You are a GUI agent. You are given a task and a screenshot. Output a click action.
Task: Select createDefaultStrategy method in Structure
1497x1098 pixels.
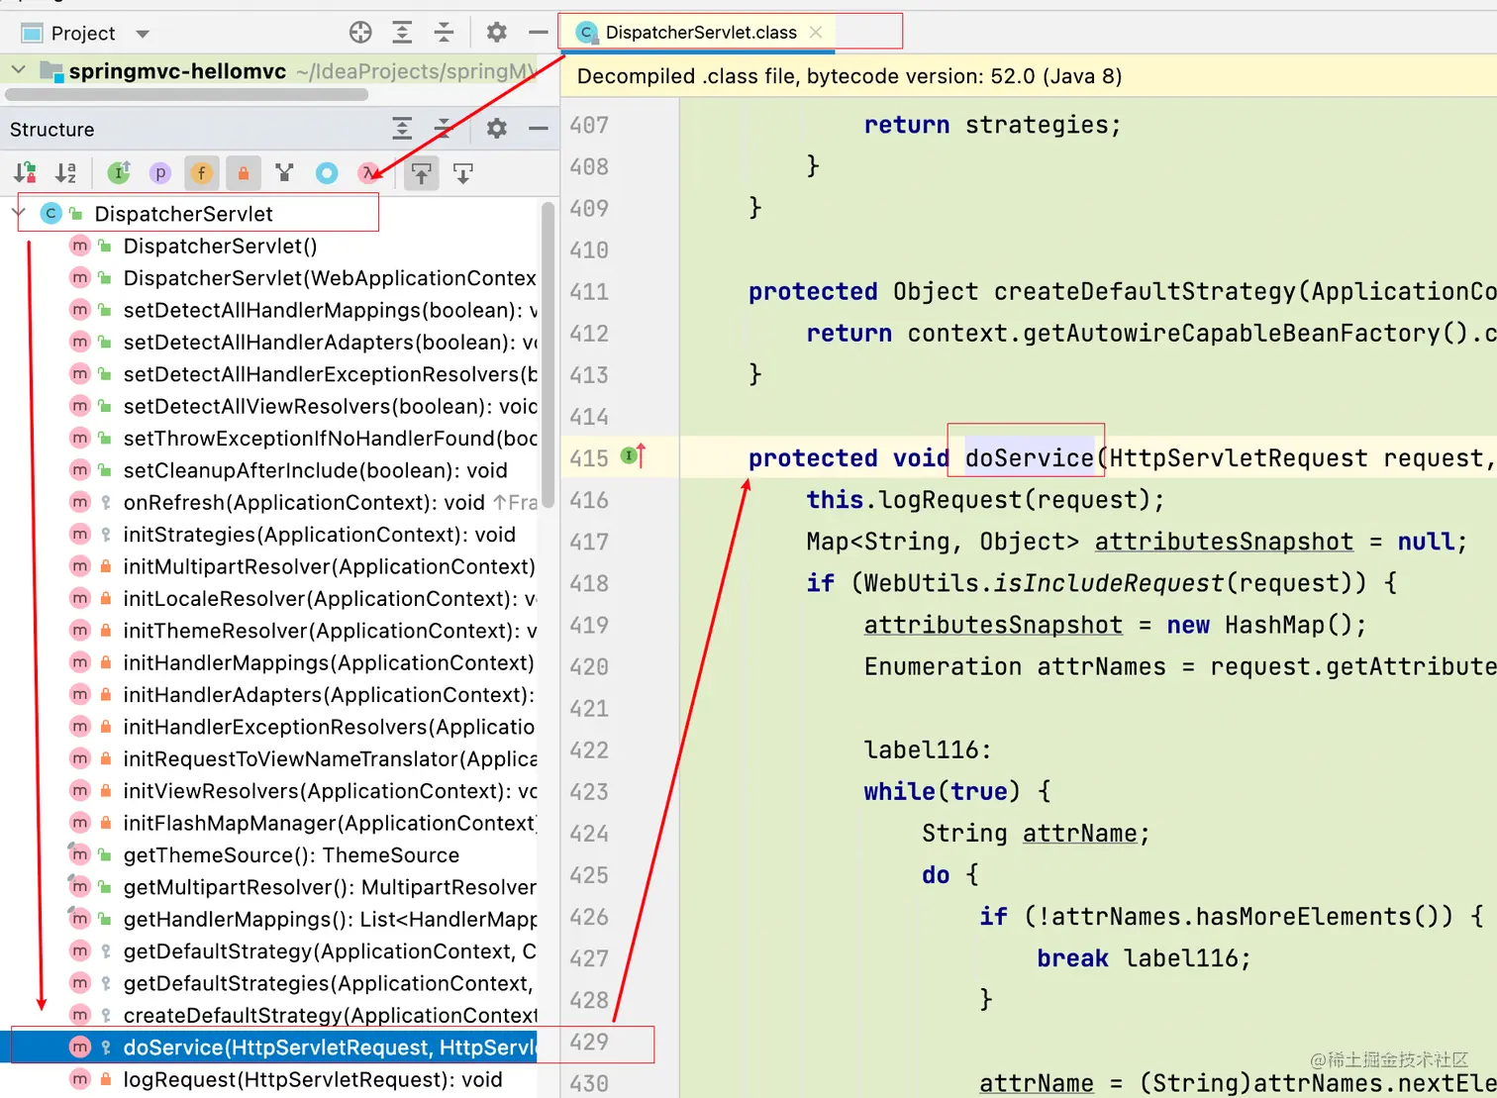pos(330,1015)
